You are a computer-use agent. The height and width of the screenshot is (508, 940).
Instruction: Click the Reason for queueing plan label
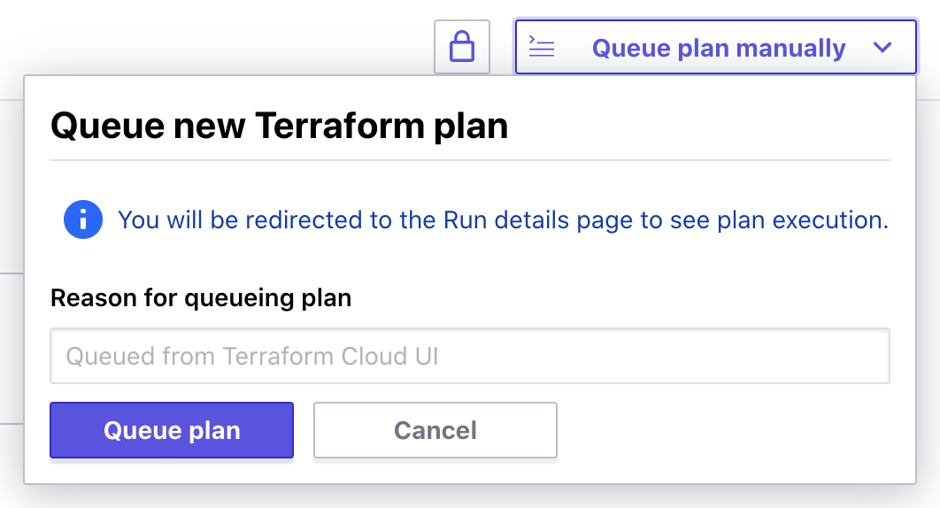pyautogui.click(x=201, y=298)
